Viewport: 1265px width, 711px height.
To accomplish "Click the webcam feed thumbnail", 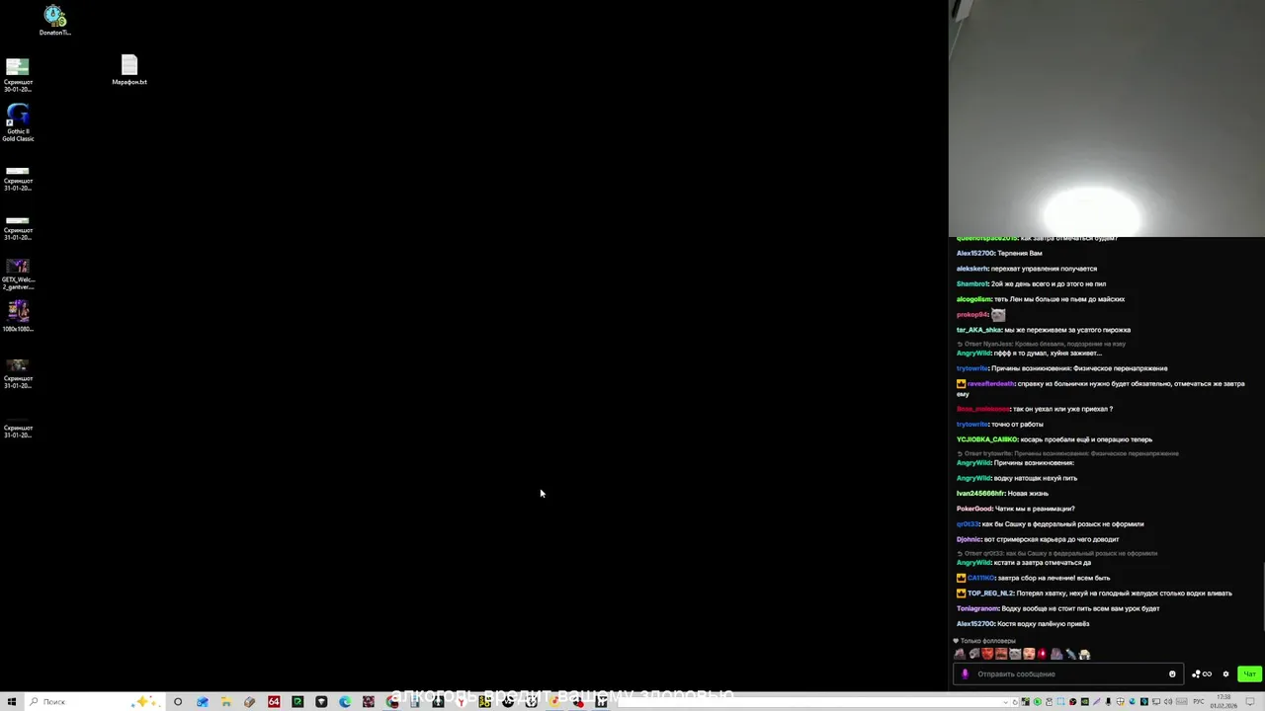I will [1107, 118].
